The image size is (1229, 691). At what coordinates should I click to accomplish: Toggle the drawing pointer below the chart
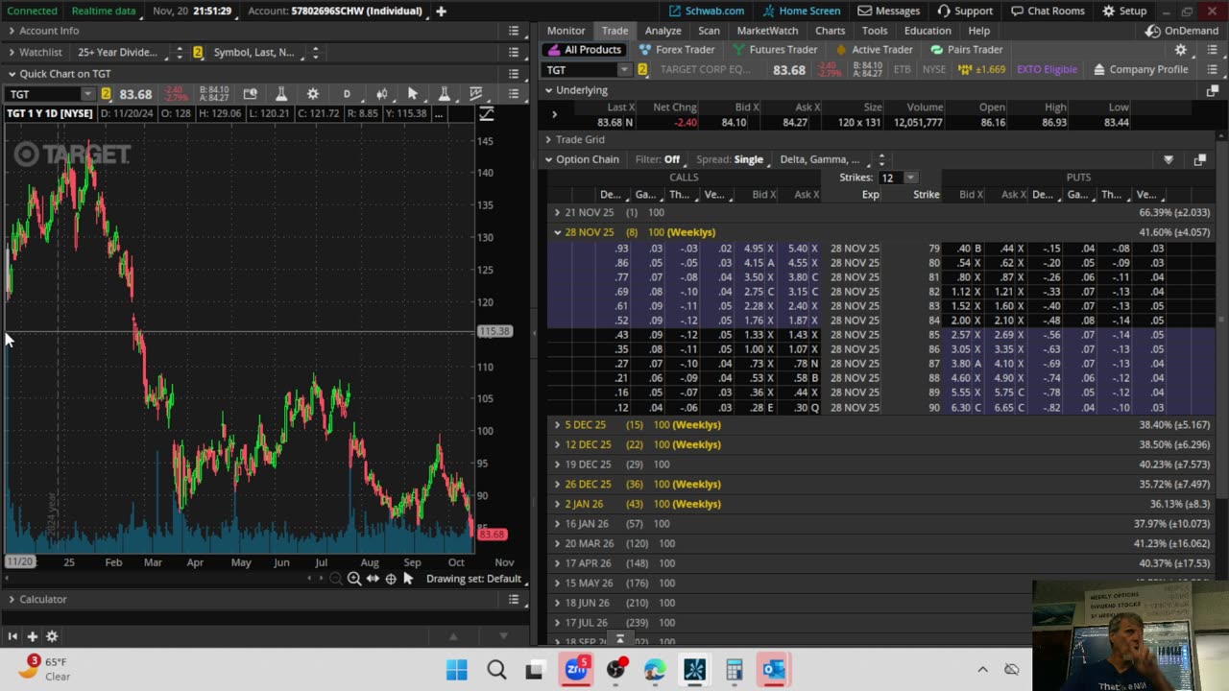[408, 579]
